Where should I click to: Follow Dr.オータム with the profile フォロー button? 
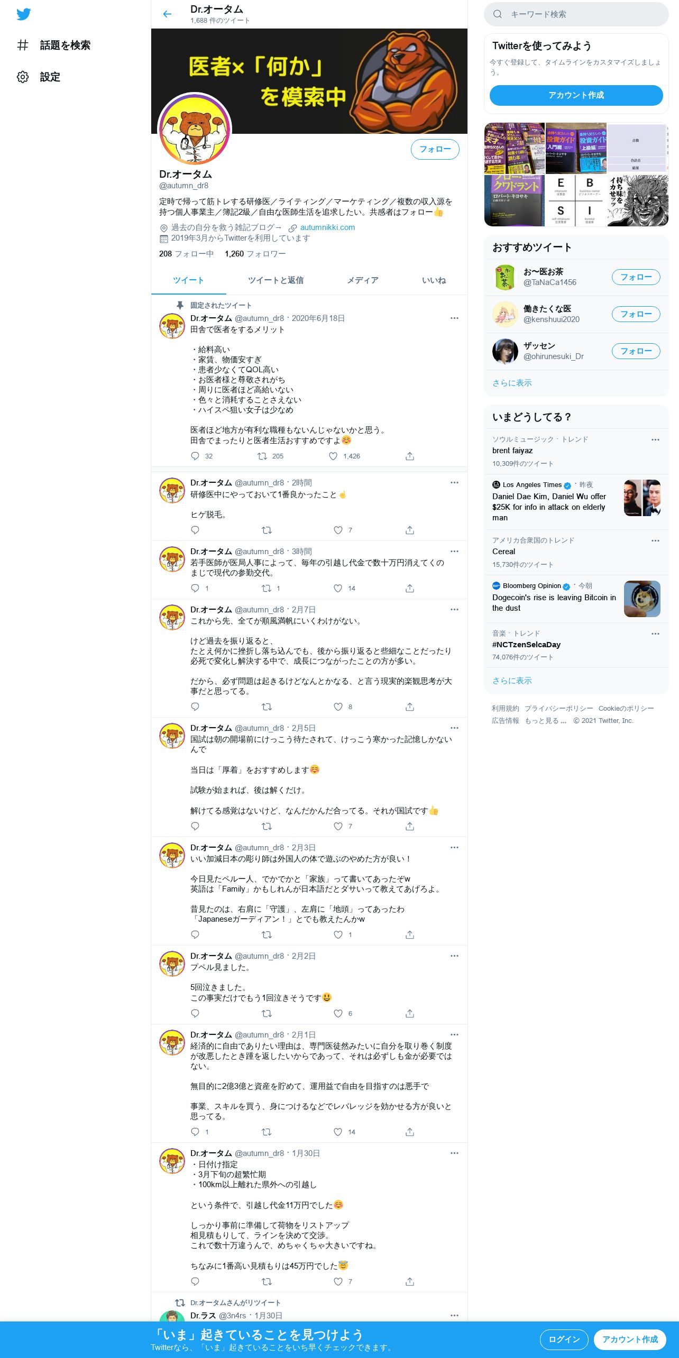tap(435, 149)
